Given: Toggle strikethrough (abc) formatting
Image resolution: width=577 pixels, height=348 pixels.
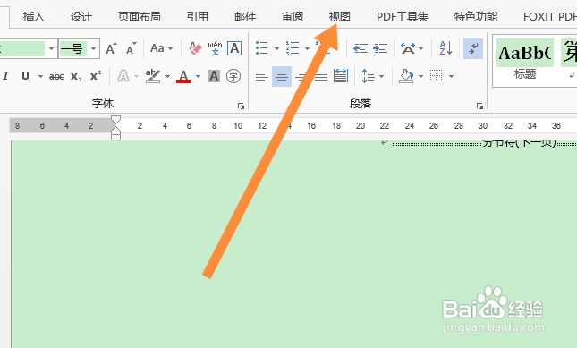Looking at the screenshot, I should coord(56,76).
